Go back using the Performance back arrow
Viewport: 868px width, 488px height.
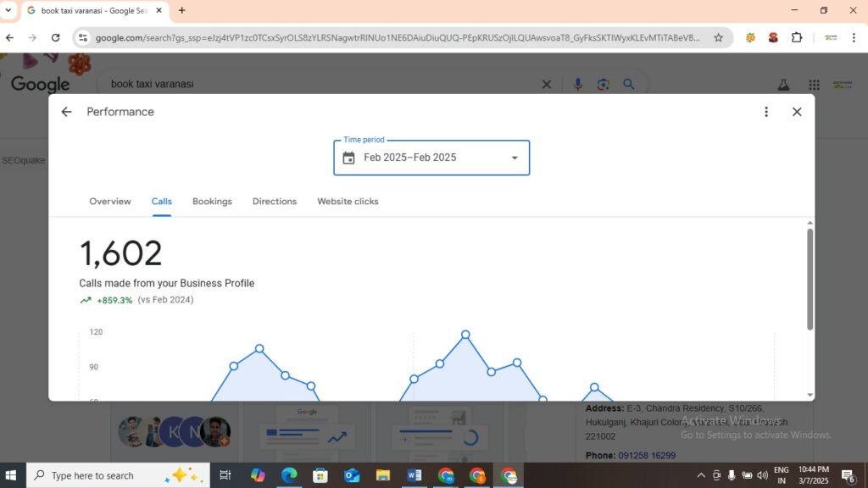tap(66, 111)
